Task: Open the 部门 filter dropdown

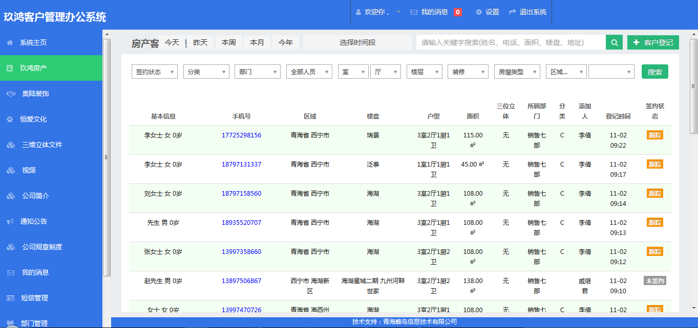Action: [x=258, y=72]
